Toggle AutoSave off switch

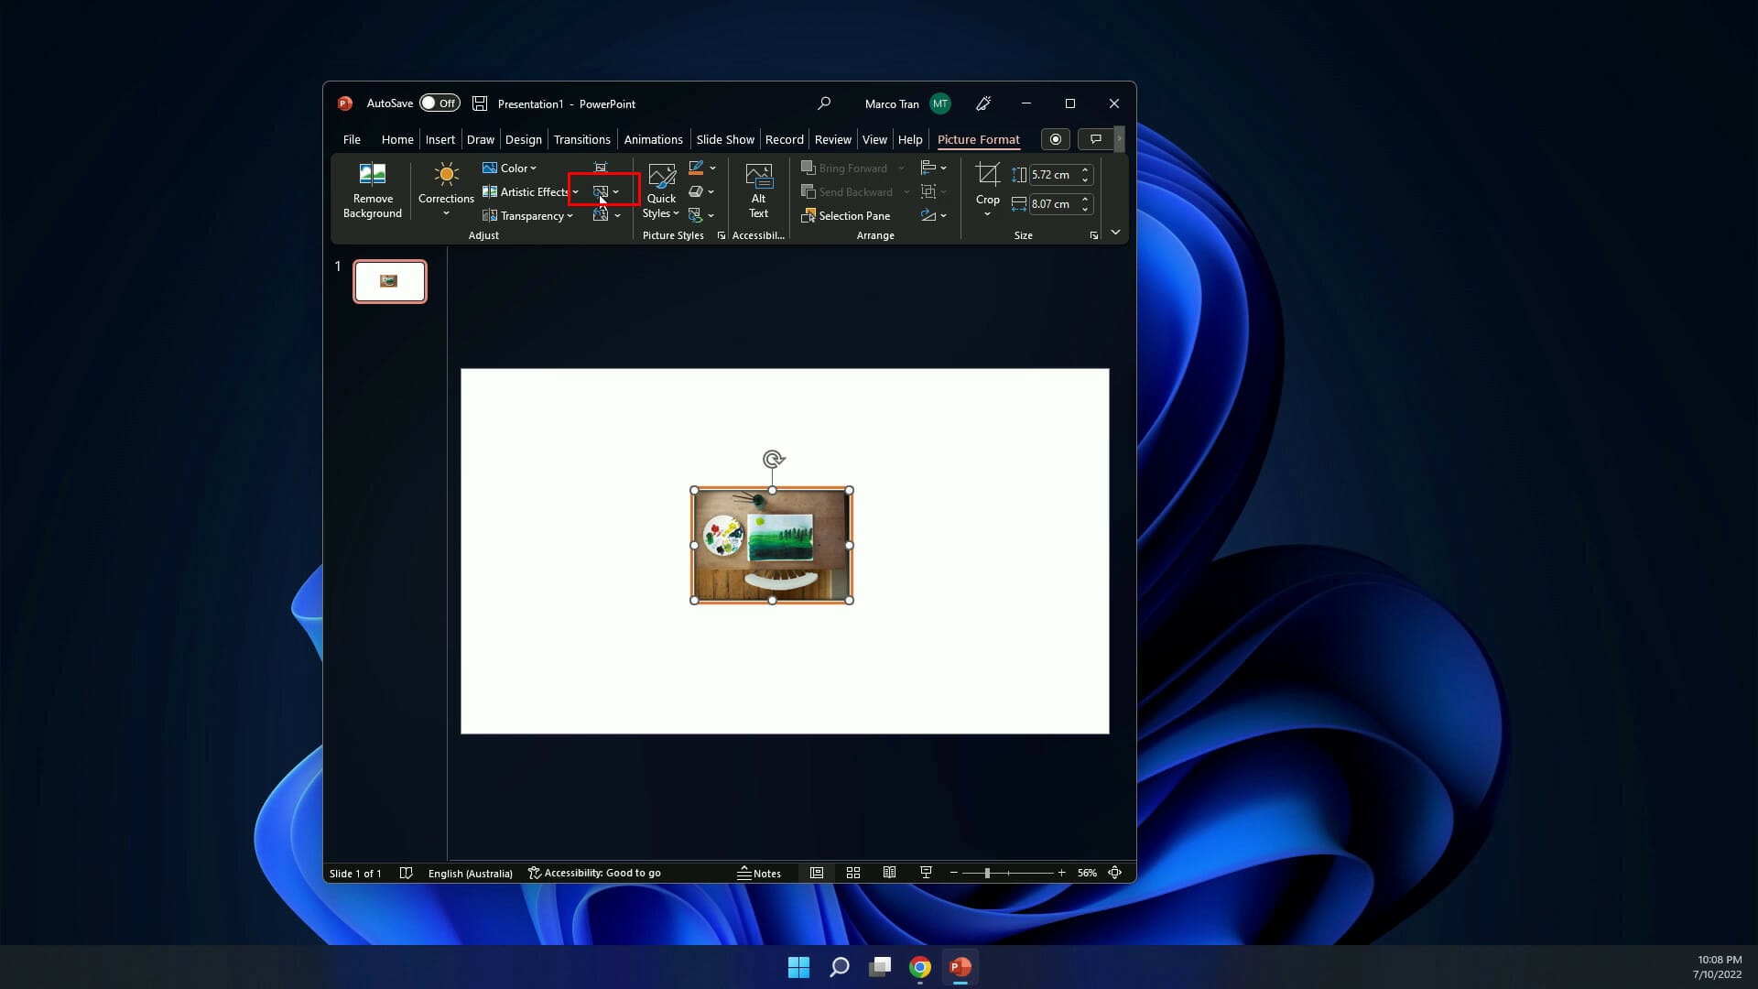pos(439,103)
